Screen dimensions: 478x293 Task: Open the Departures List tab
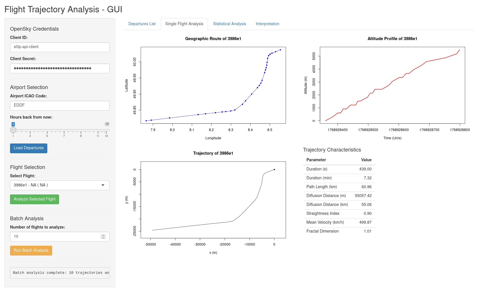coord(142,24)
